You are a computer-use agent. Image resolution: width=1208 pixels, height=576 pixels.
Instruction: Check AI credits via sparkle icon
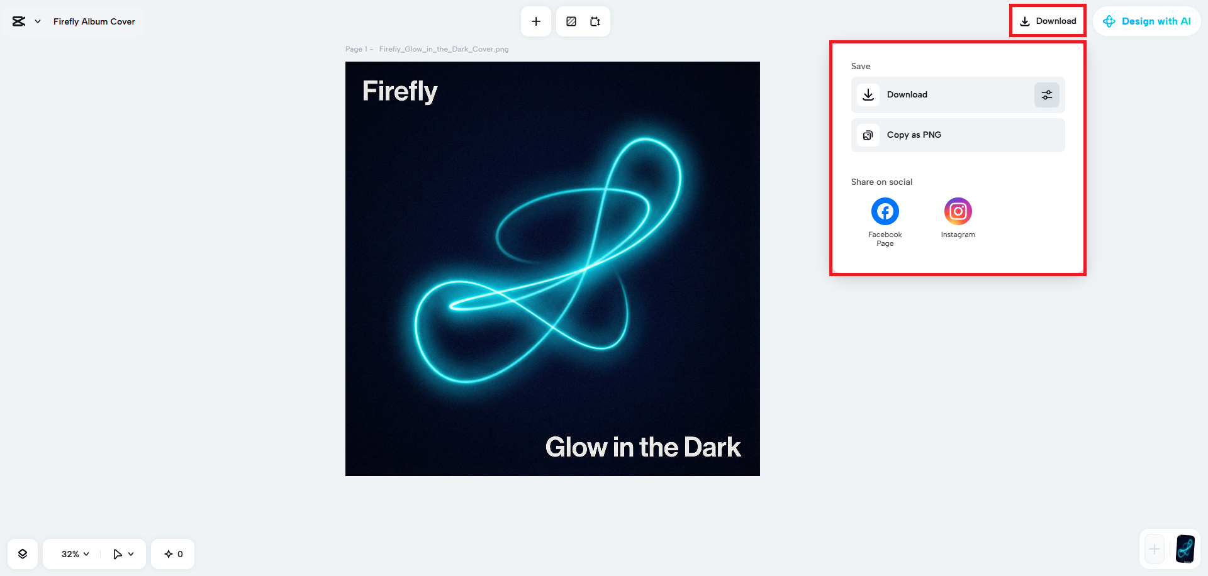tap(172, 553)
